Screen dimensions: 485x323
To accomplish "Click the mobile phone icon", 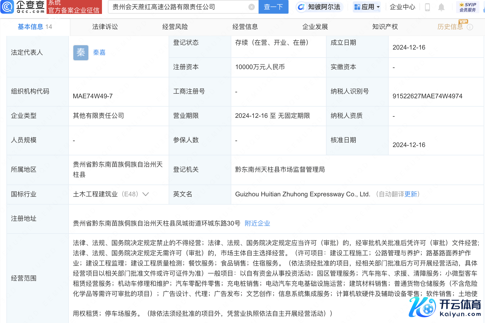I will (427, 7).
